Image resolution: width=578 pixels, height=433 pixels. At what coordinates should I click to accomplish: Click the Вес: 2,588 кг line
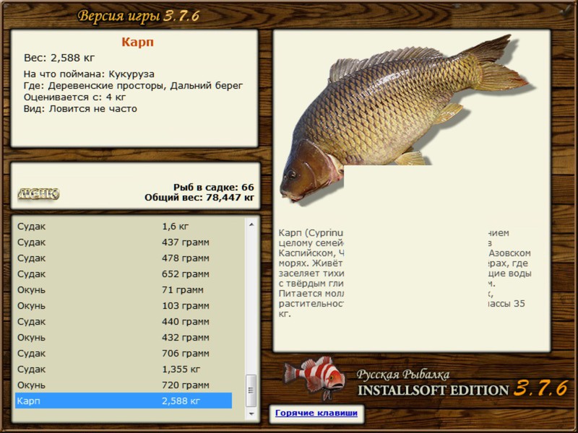pyautogui.click(x=59, y=58)
